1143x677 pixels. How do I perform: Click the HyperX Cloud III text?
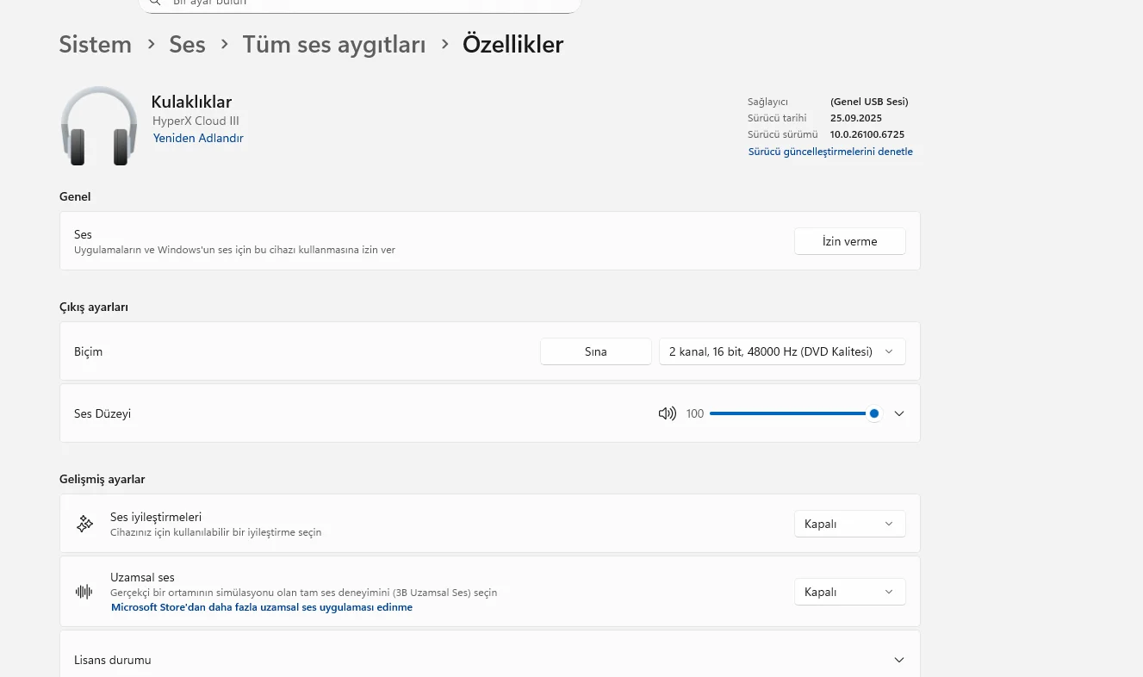(x=196, y=121)
